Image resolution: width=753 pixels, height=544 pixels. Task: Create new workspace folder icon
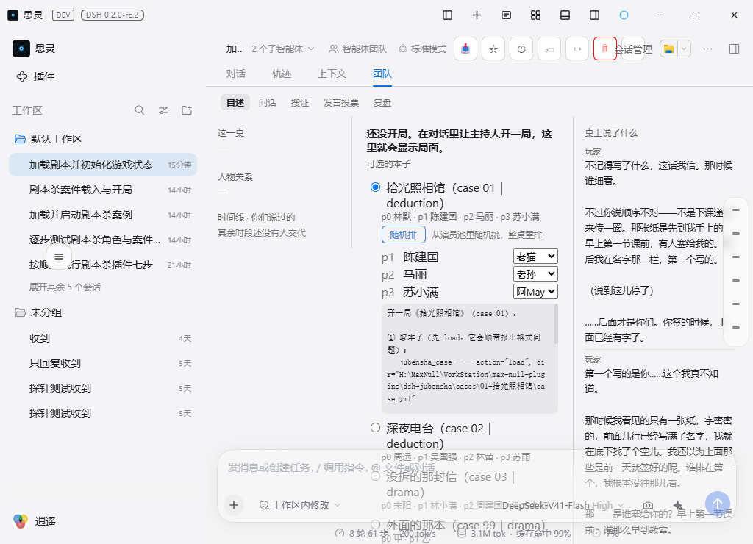187,110
